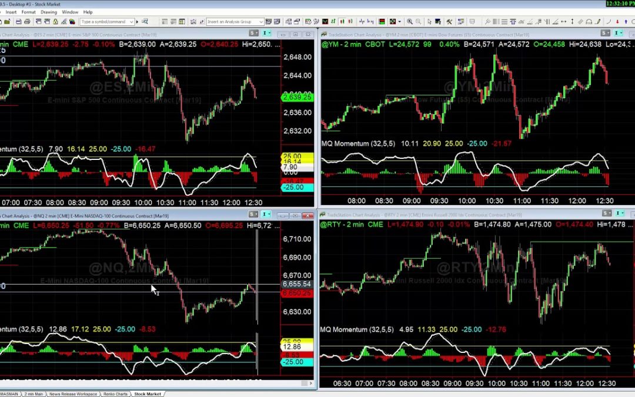Screen dimensions: 635x397
Task: Click the colored balls icon in the toolbar
Action: click(x=72, y=22)
